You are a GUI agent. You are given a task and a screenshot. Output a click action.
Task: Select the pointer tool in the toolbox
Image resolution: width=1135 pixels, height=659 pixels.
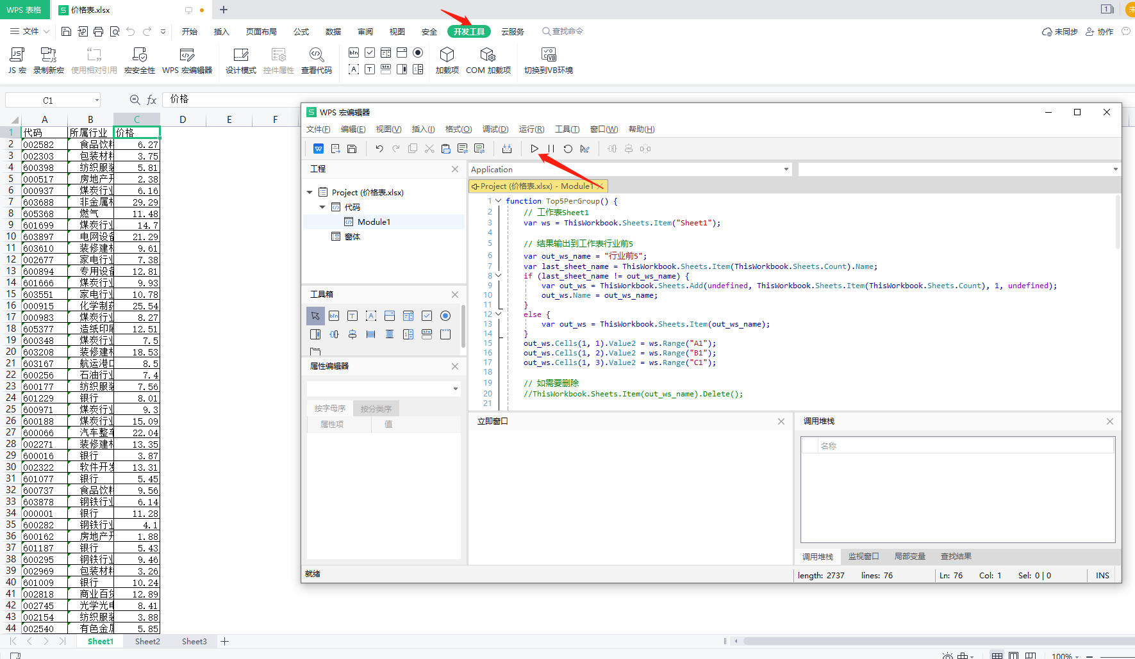[315, 316]
